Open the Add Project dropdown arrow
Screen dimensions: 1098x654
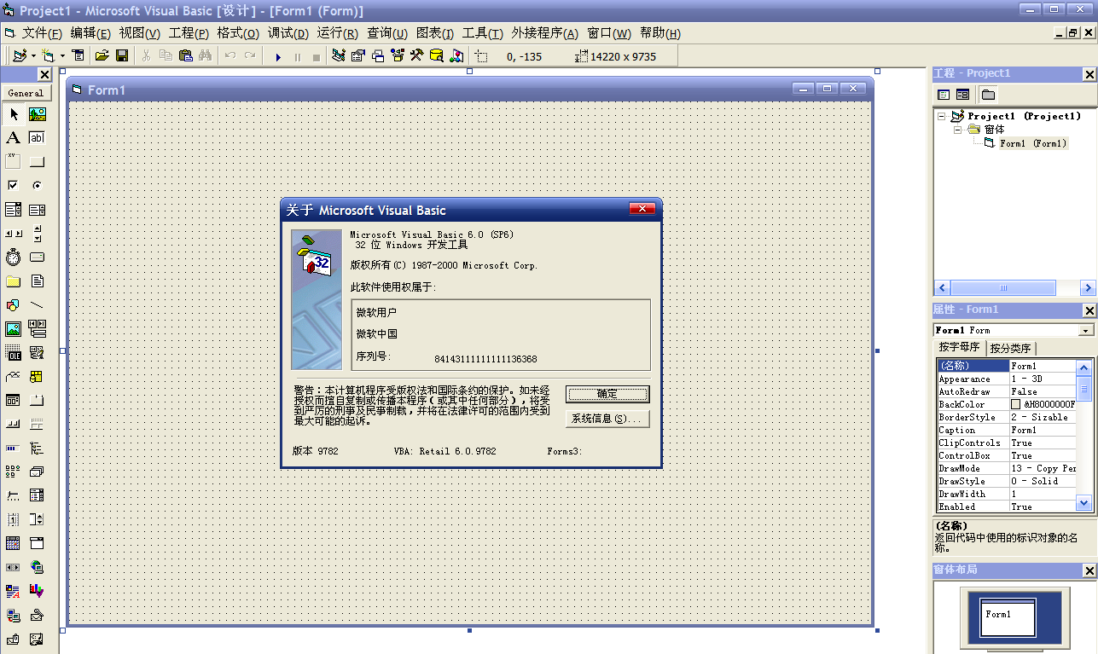[x=33, y=56]
